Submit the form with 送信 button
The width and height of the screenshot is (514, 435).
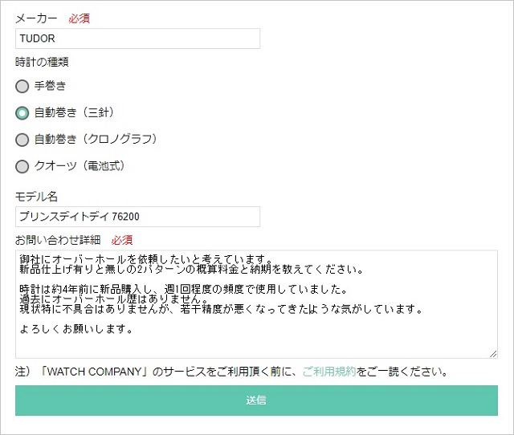(256, 400)
